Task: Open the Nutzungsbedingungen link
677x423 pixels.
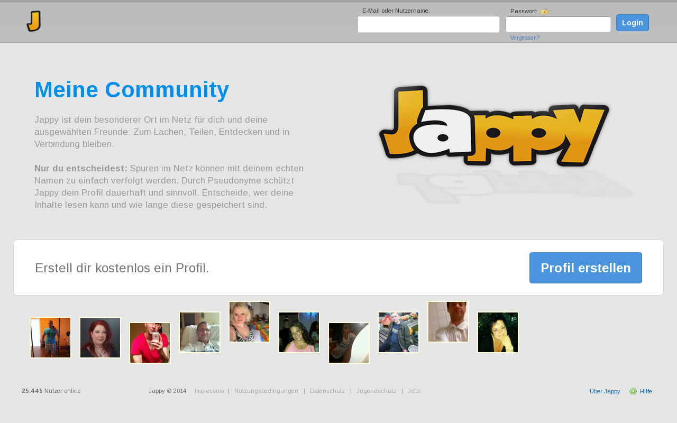Action: pos(266,391)
